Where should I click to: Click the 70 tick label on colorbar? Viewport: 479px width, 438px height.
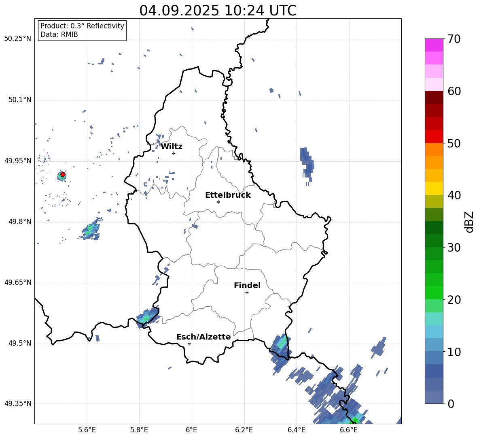click(x=454, y=39)
